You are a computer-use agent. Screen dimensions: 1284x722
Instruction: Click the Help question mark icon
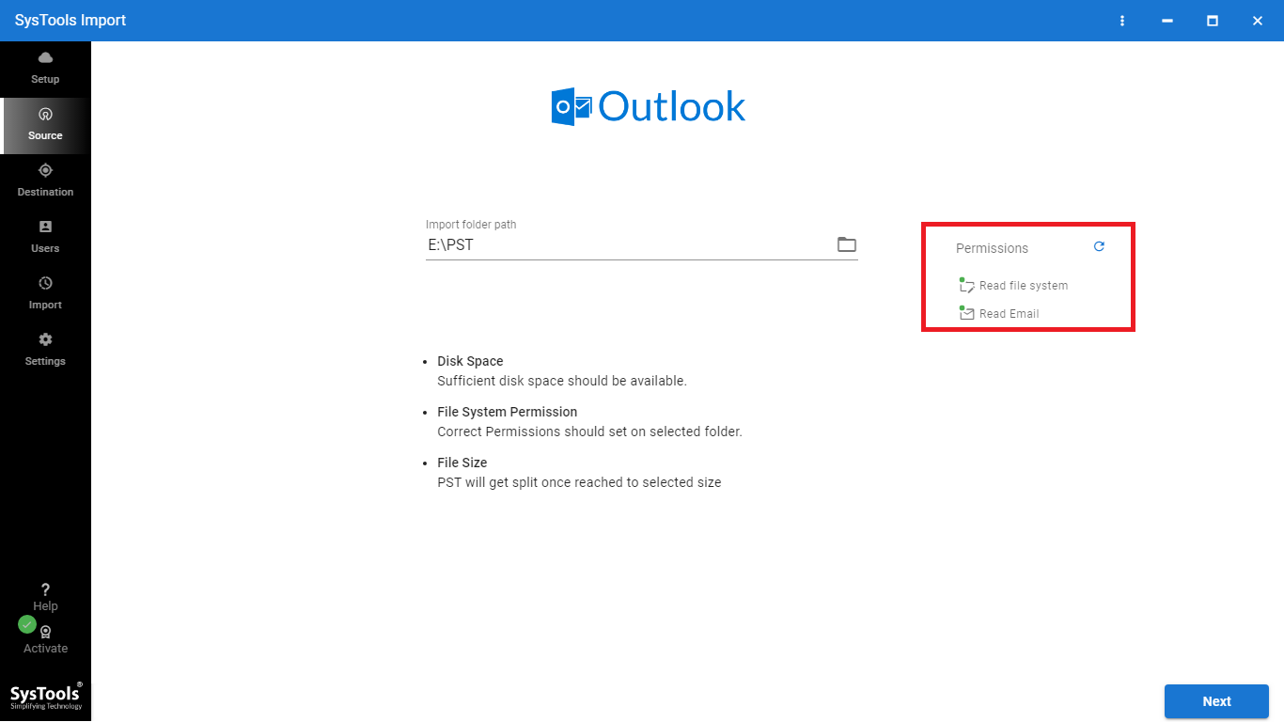(x=45, y=590)
